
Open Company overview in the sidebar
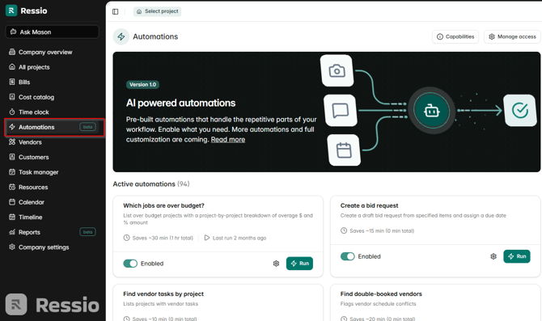click(45, 53)
